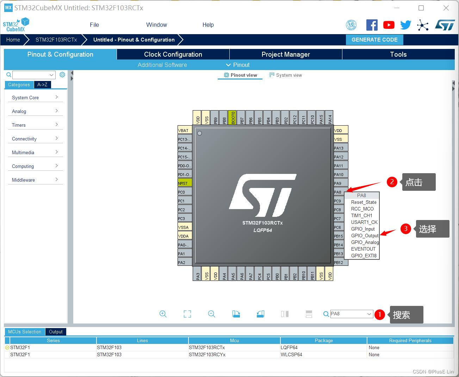Choose TIM1_CH1 from PA8 menu
The width and height of the screenshot is (459, 377).
tap(361, 215)
